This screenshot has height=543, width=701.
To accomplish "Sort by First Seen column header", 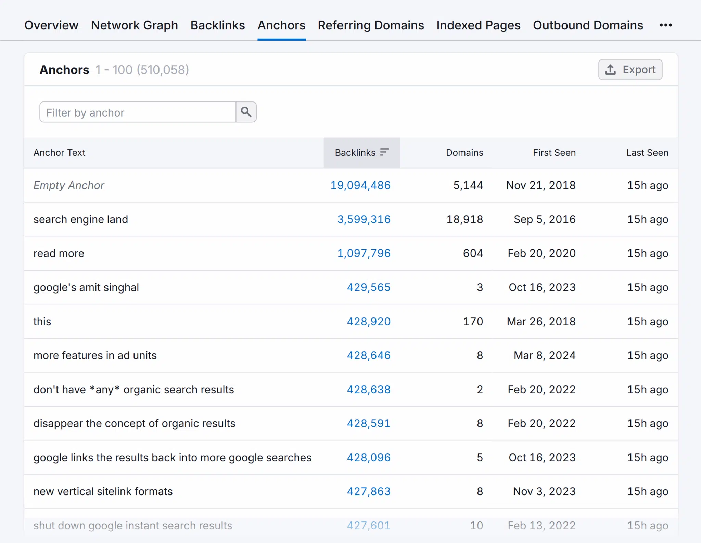I will pos(554,153).
